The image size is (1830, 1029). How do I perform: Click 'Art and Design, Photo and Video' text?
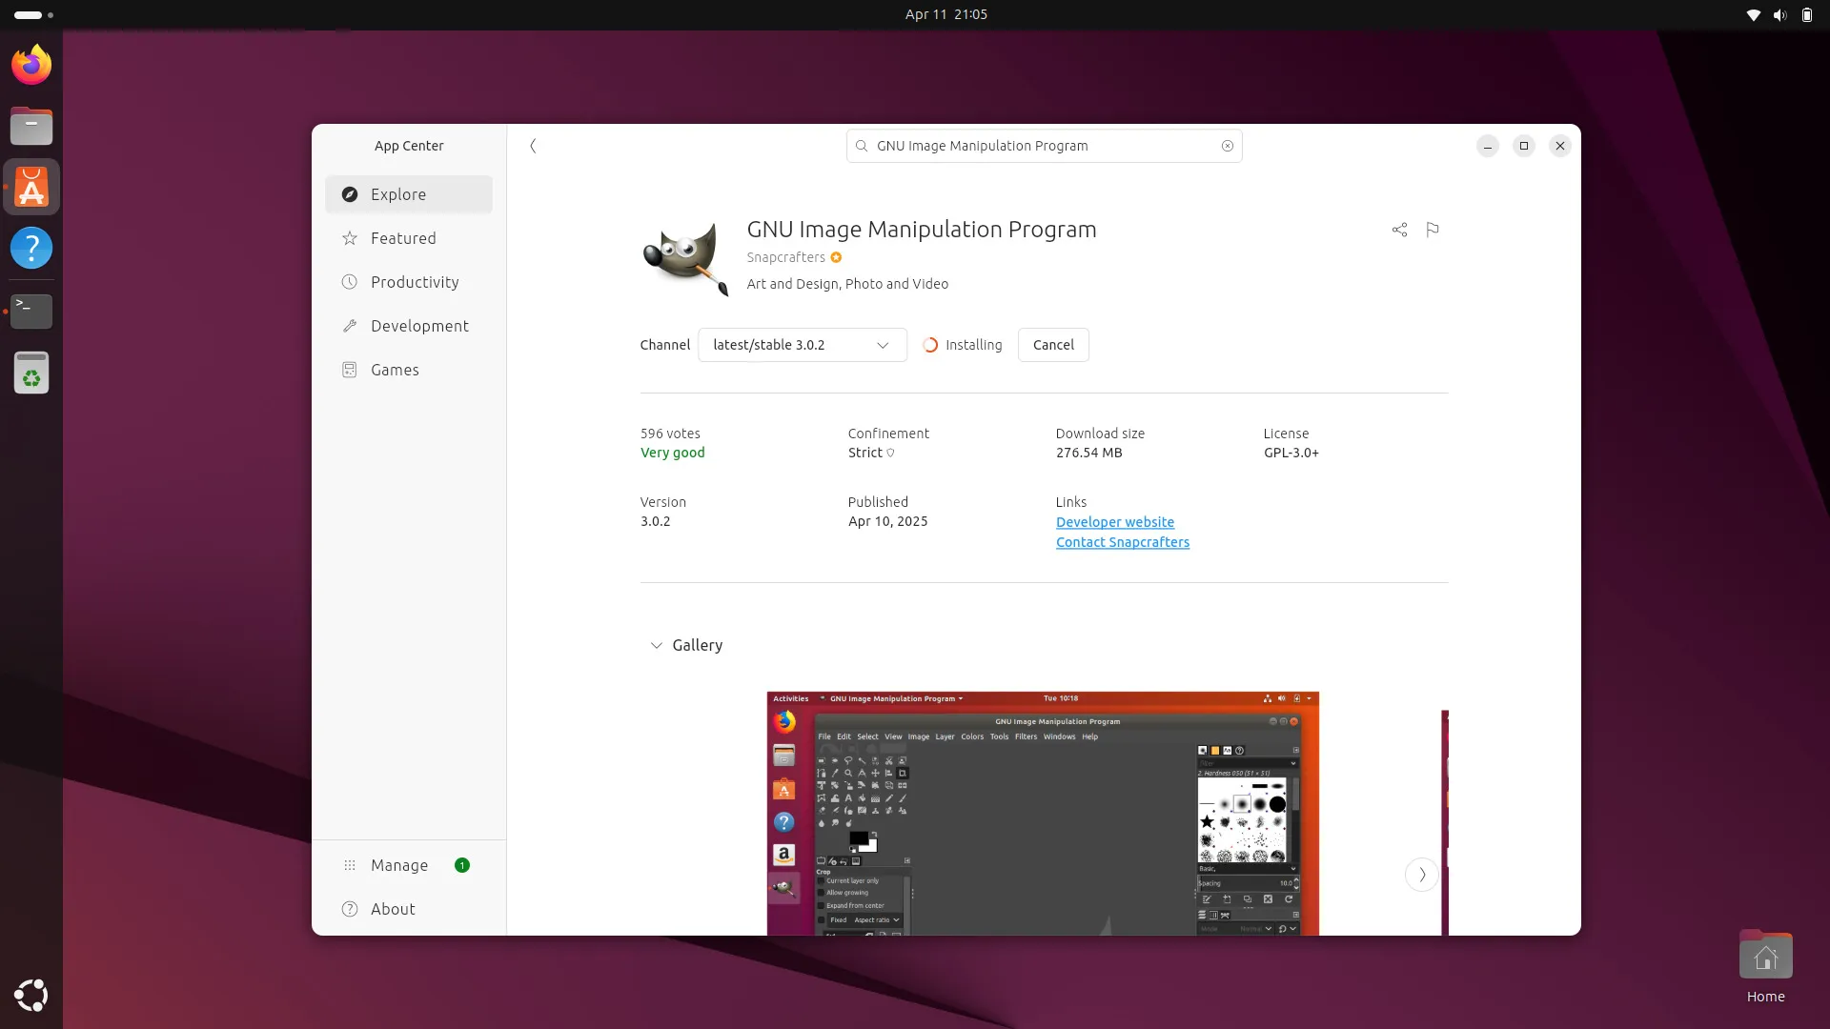[847, 284]
